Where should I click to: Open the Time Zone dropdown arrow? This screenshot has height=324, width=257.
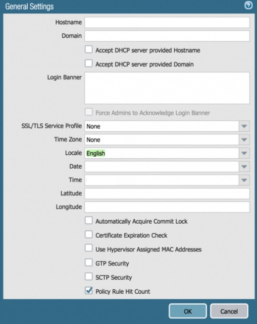coord(244,140)
